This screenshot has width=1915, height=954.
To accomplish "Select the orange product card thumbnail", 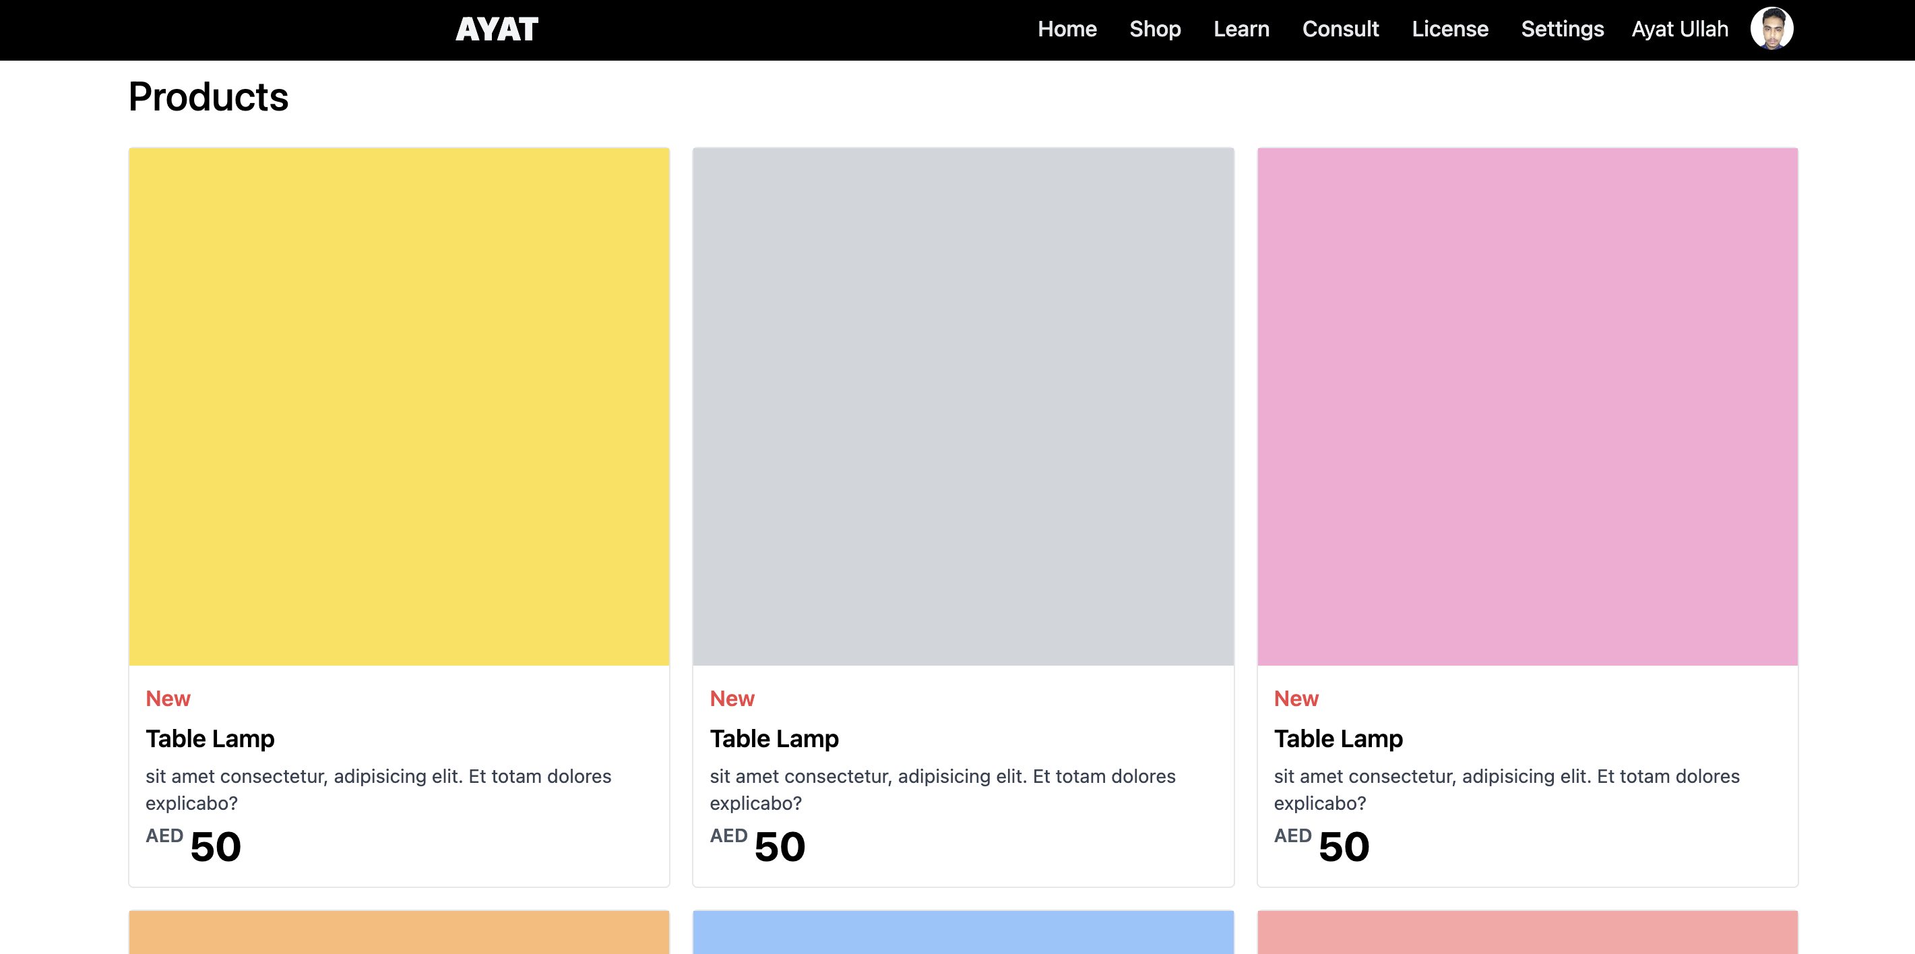I will click(x=399, y=932).
